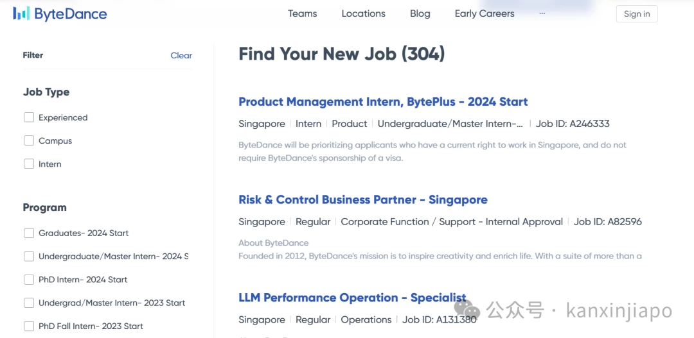Navigate to Early Careers

click(x=484, y=13)
